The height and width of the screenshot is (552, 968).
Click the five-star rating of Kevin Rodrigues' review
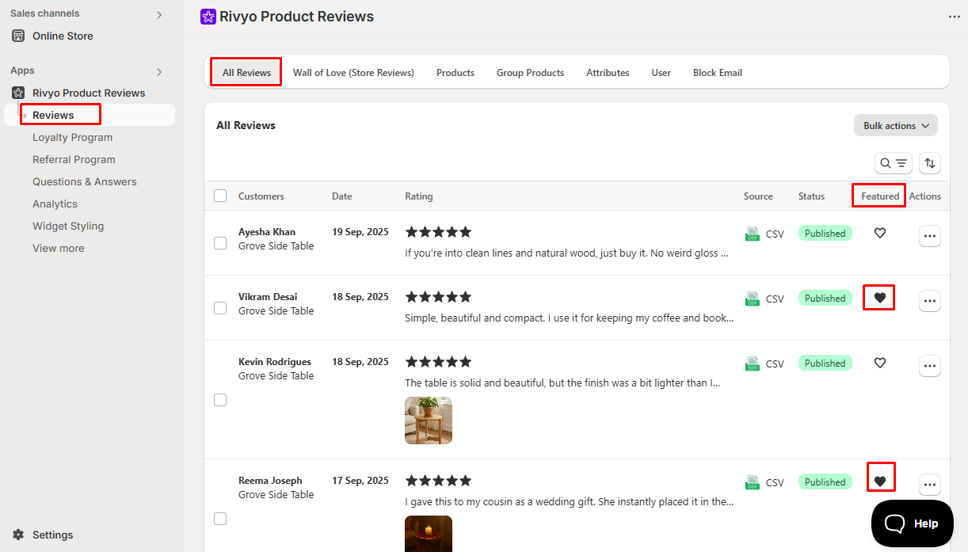pos(438,362)
